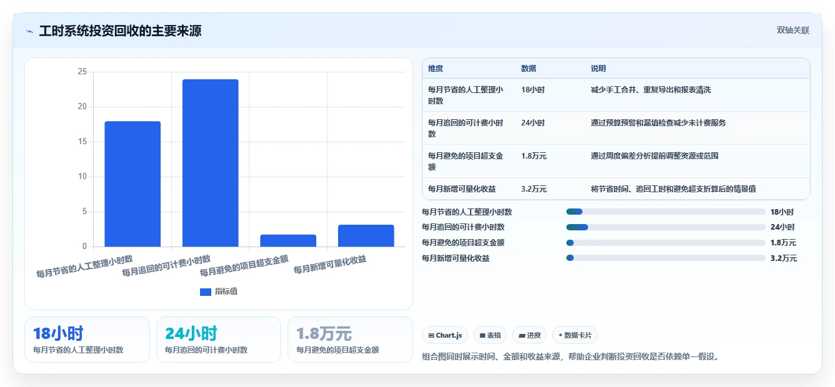Click the 每月节省的人工整理小时数 progress bar
This screenshot has height=387, width=835.
point(666,212)
